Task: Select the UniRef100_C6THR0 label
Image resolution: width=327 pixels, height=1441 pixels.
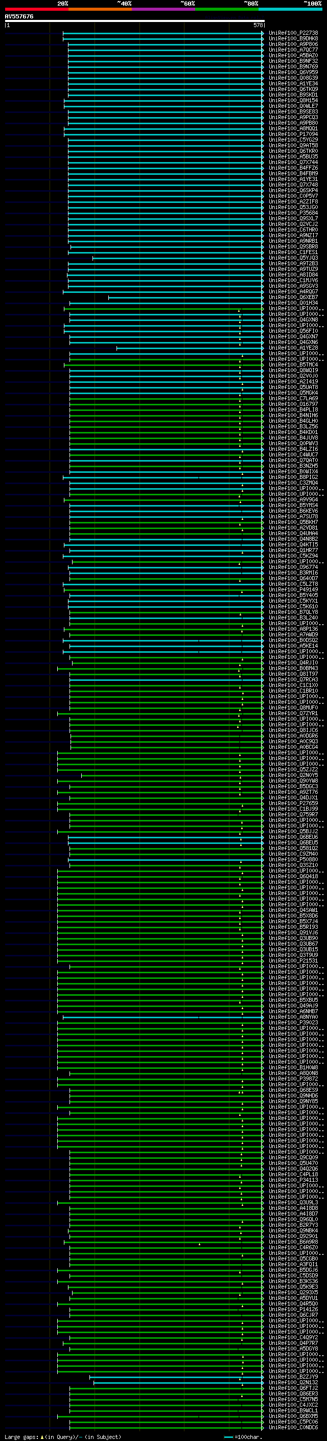Action: point(293,230)
